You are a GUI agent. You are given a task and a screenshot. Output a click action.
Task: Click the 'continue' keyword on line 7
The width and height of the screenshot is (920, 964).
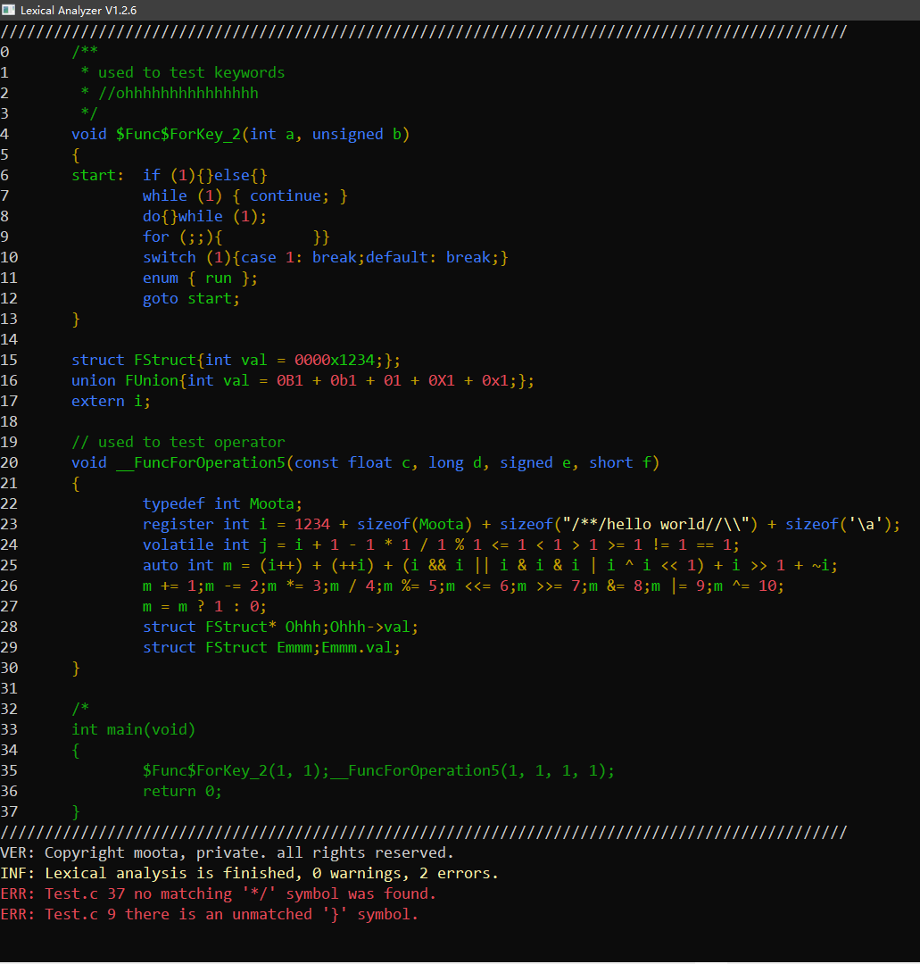pos(286,195)
